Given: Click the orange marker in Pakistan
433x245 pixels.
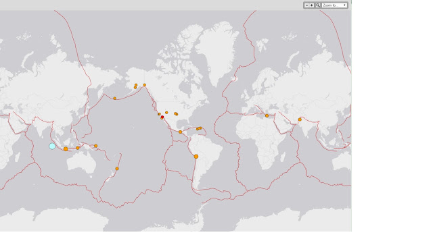Looking at the screenshot, I should [x=300, y=119].
